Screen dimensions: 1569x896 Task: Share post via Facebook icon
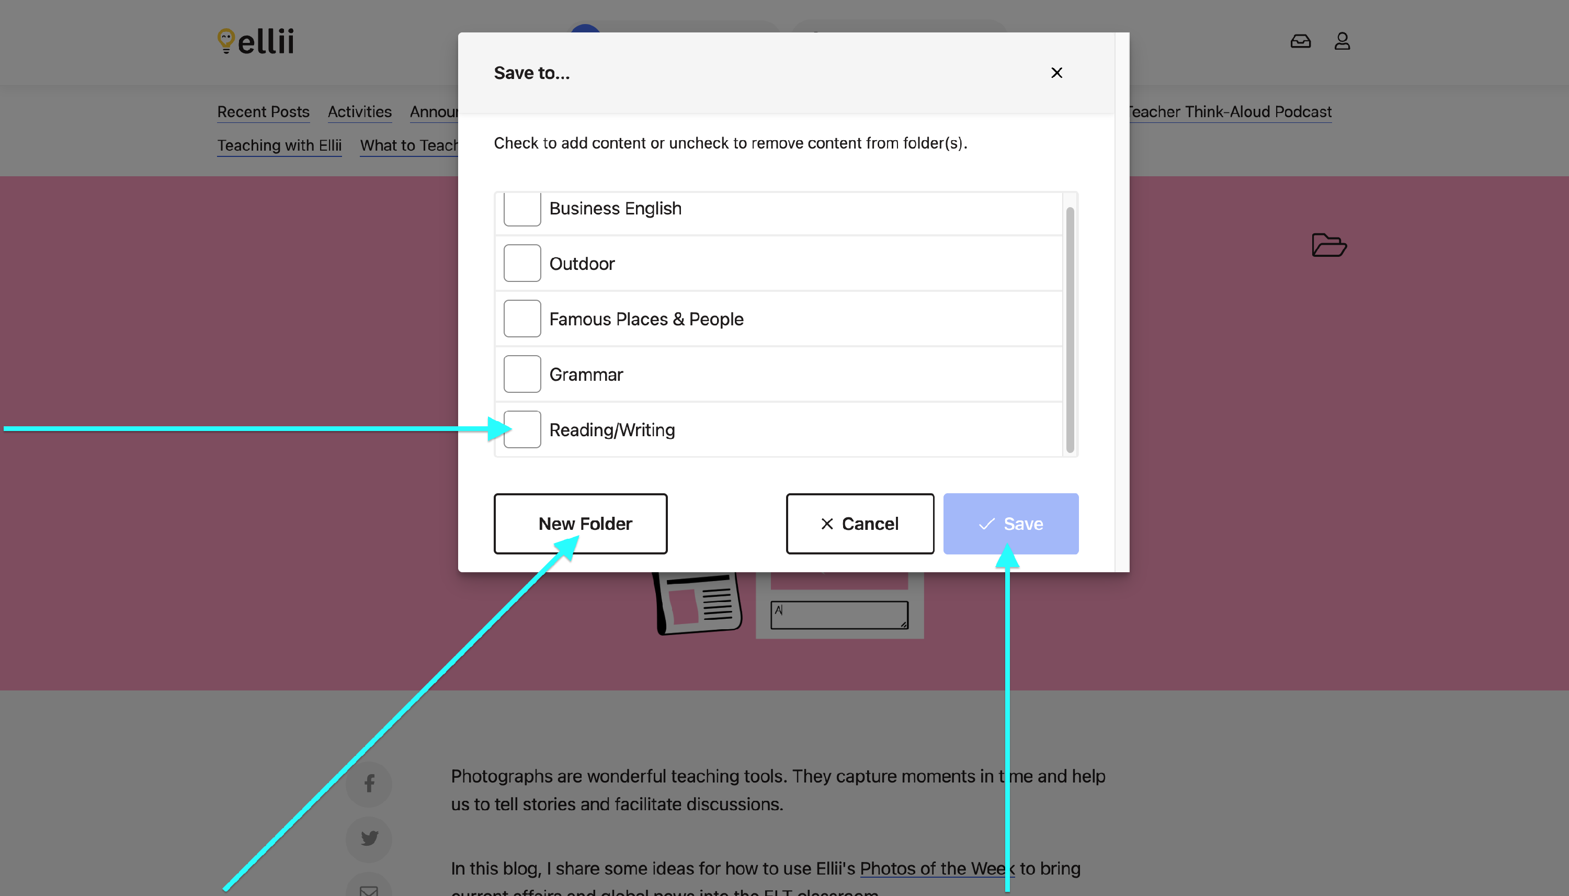point(369,784)
